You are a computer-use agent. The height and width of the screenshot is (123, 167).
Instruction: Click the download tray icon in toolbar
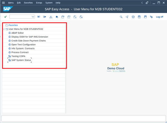coord(51,17)
